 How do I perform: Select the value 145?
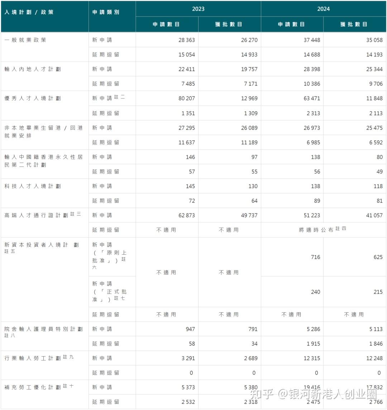[x=190, y=187]
